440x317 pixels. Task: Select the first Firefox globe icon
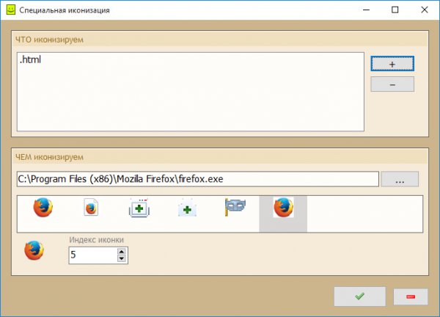(x=43, y=208)
